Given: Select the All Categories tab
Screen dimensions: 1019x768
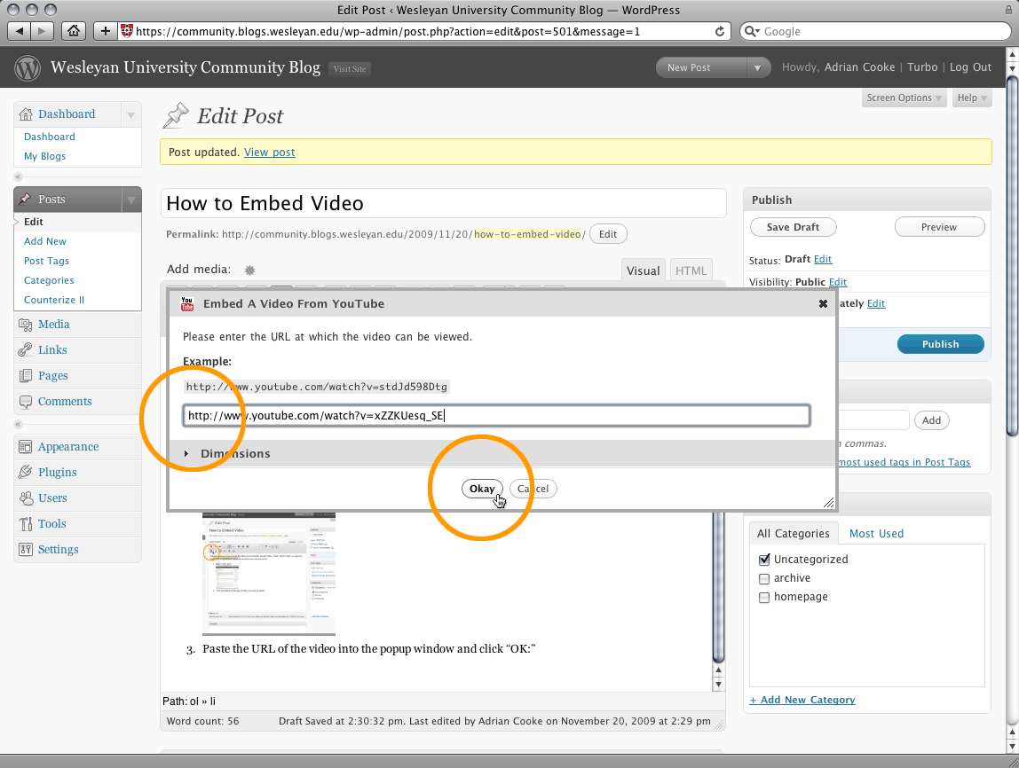Looking at the screenshot, I should [794, 534].
